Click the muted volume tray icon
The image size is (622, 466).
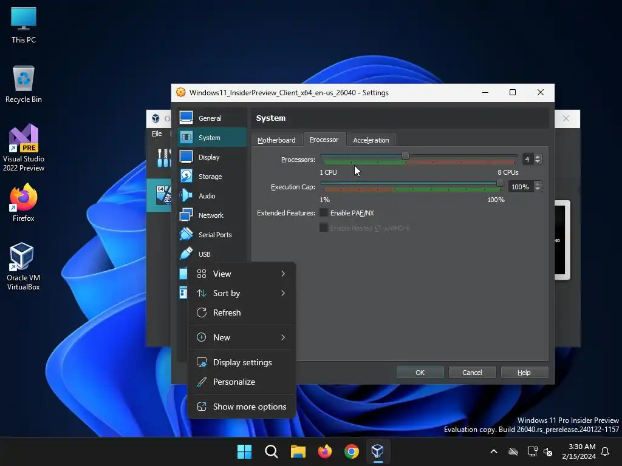click(x=548, y=451)
